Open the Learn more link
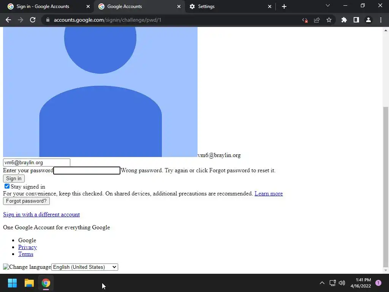389x292 pixels. pos(269,194)
